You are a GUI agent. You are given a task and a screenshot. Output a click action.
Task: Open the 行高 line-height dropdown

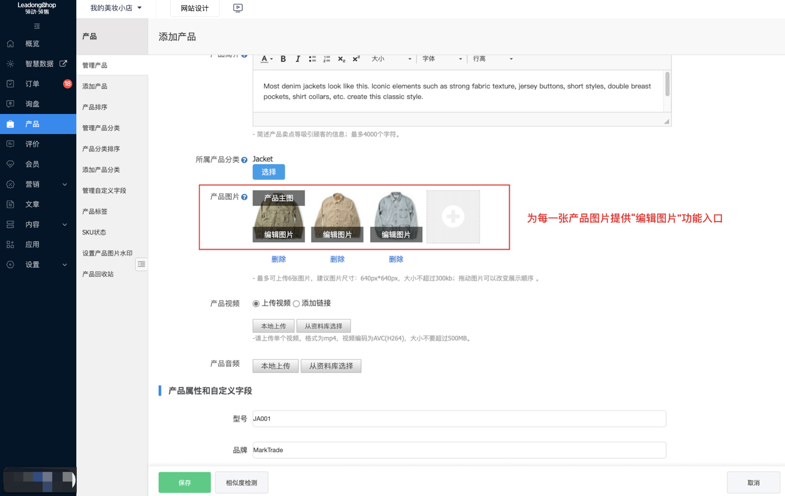tap(492, 59)
